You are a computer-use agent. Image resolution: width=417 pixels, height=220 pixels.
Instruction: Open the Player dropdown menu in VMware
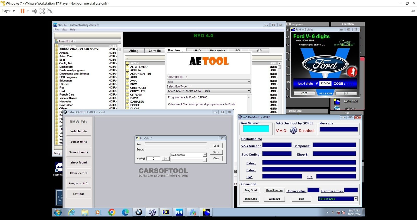click(x=8, y=11)
